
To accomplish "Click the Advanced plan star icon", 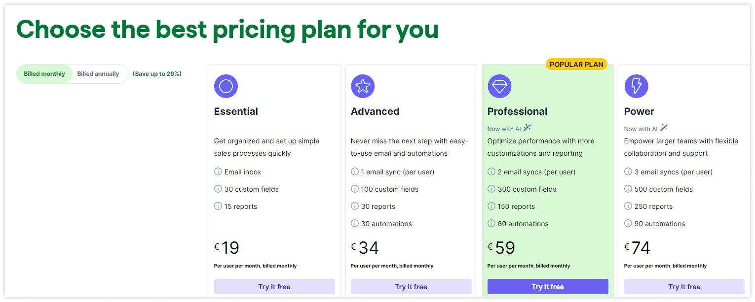I will pos(363,86).
